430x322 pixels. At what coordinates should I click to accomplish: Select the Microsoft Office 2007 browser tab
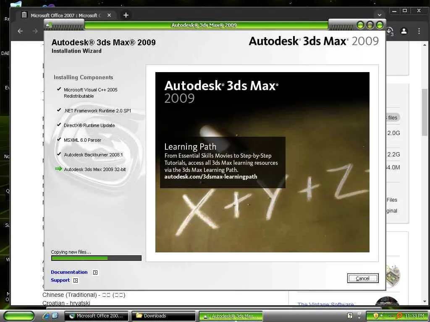pos(66,16)
